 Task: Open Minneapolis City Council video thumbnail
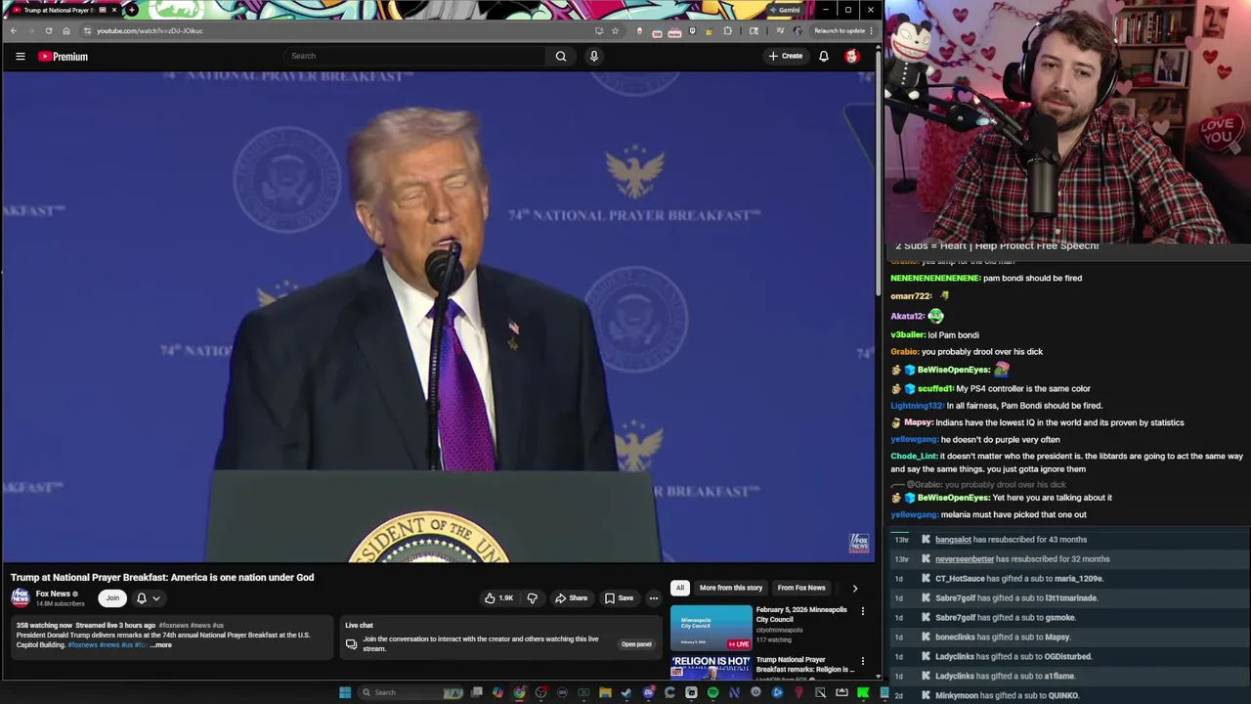711,629
